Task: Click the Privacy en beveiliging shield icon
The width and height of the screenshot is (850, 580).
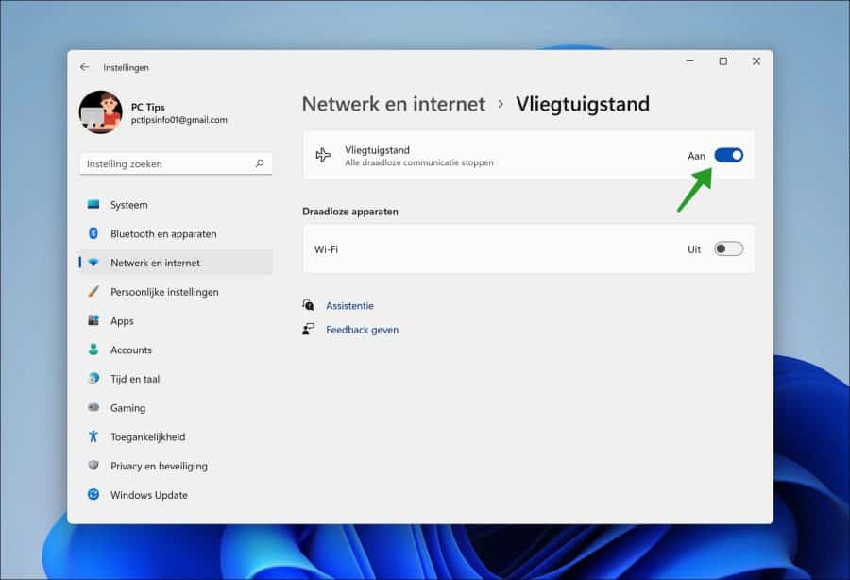Action: click(x=93, y=465)
